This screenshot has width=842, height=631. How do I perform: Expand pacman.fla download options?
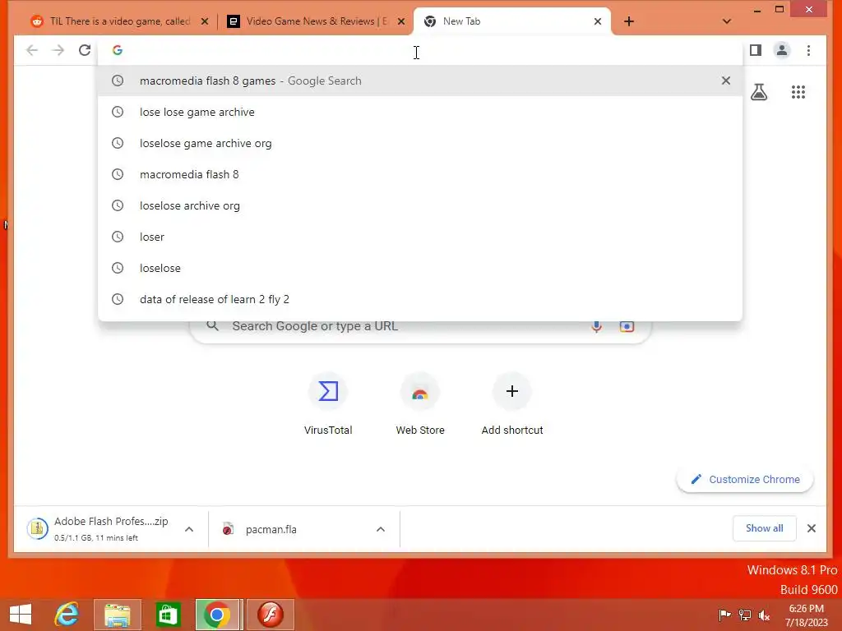(x=380, y=529)
